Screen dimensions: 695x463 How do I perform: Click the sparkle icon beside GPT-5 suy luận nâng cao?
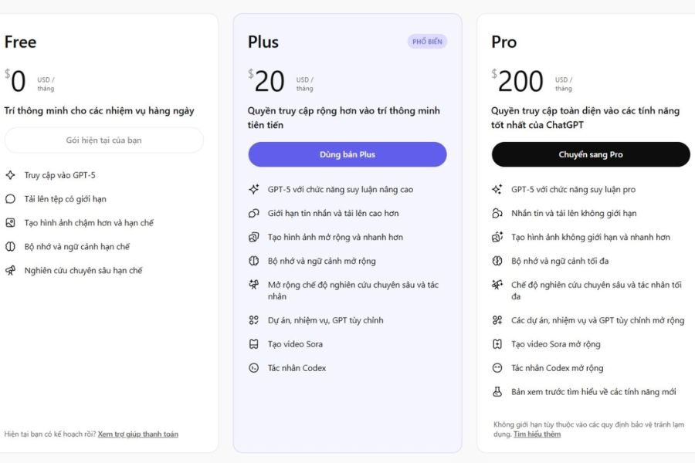click(253, 190)
